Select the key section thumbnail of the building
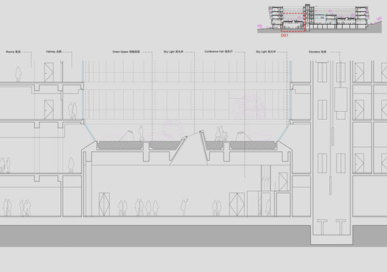The width and height of the screenshot is (387, 272). (320, 19)
